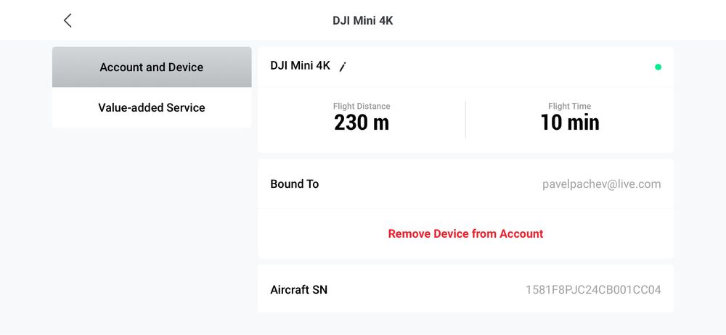
Task: Tap the pencil icon to rename device
Action: tap(343, 67)
